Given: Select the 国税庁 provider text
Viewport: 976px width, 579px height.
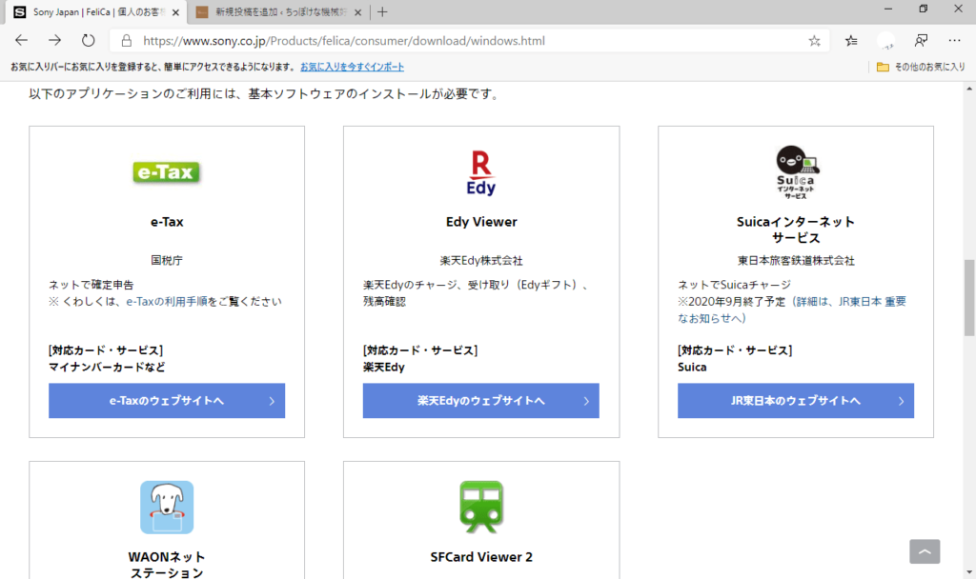Looking at the screenshot, I should pyautogui.click(x=167, y=261).
